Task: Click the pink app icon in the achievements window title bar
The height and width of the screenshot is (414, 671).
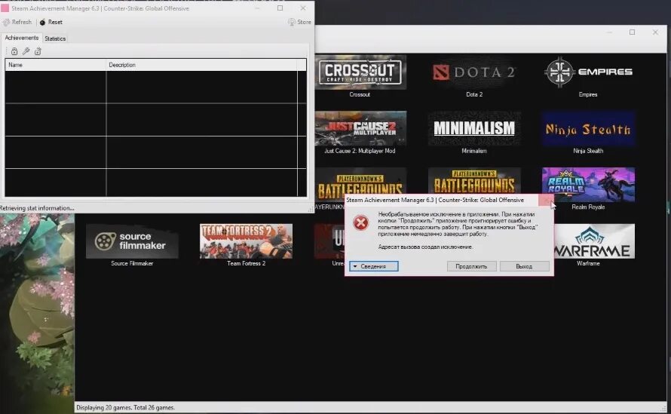Action: [x=5, y=8]
